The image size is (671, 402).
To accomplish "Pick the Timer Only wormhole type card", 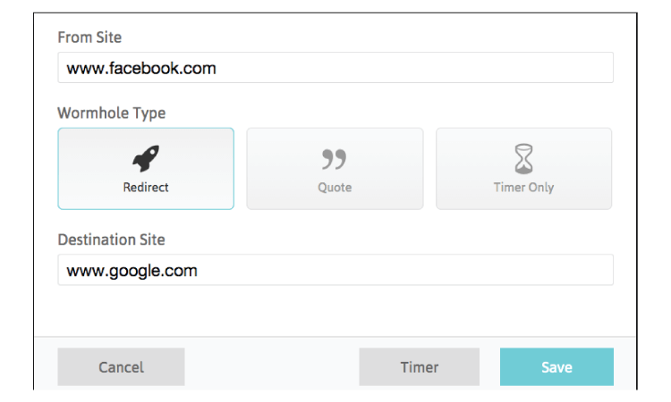I will click(x=523, y=169).
